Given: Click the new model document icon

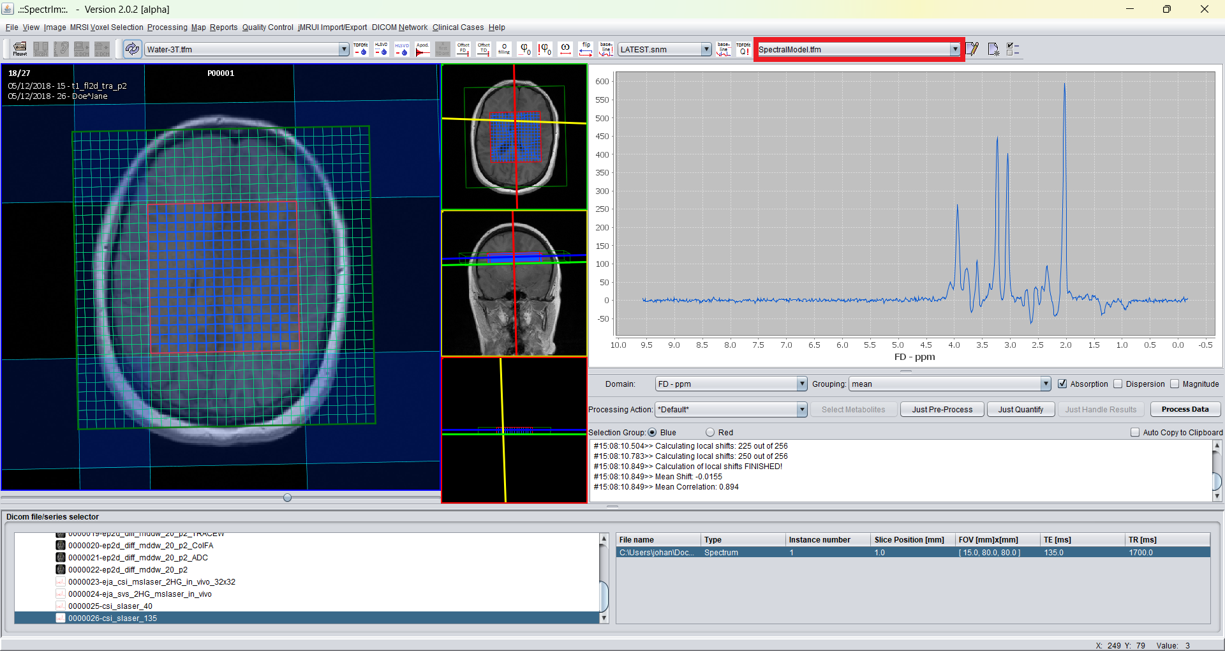Looking at the screenshot, I should click(993, 49).
